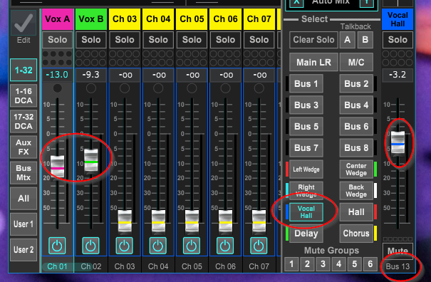Solo the Vox A channel

coord(58,40)
